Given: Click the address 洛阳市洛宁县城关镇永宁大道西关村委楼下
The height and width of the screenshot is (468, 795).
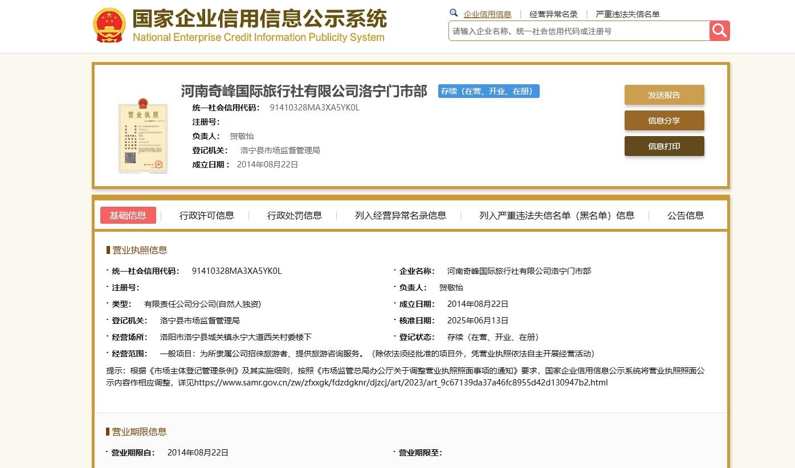Looking at the screenshot, I should 236,337.
